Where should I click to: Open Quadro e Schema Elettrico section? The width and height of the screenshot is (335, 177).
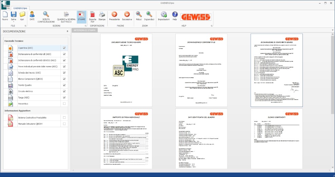pyautogui.click(x=66, y=17)
